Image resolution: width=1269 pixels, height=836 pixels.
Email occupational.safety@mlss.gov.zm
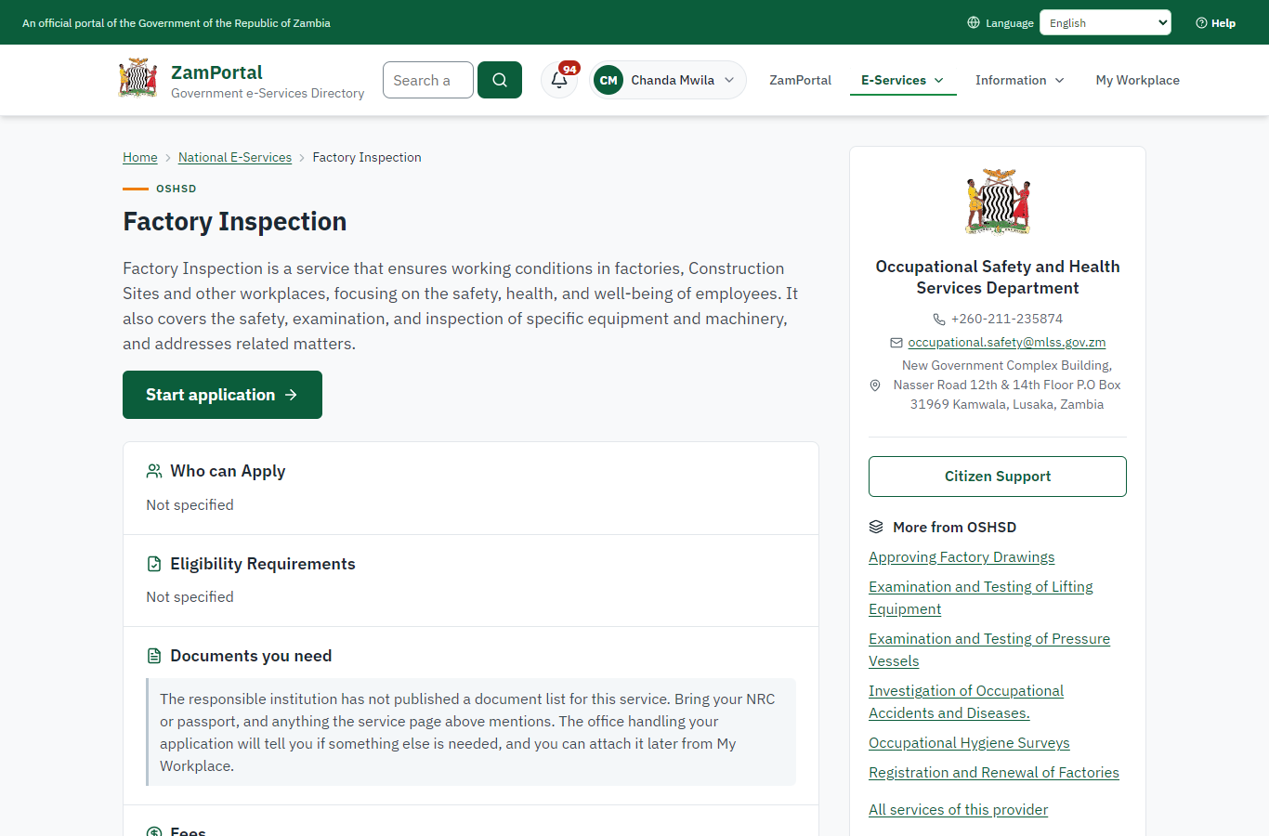click(x=1007, y=342)
